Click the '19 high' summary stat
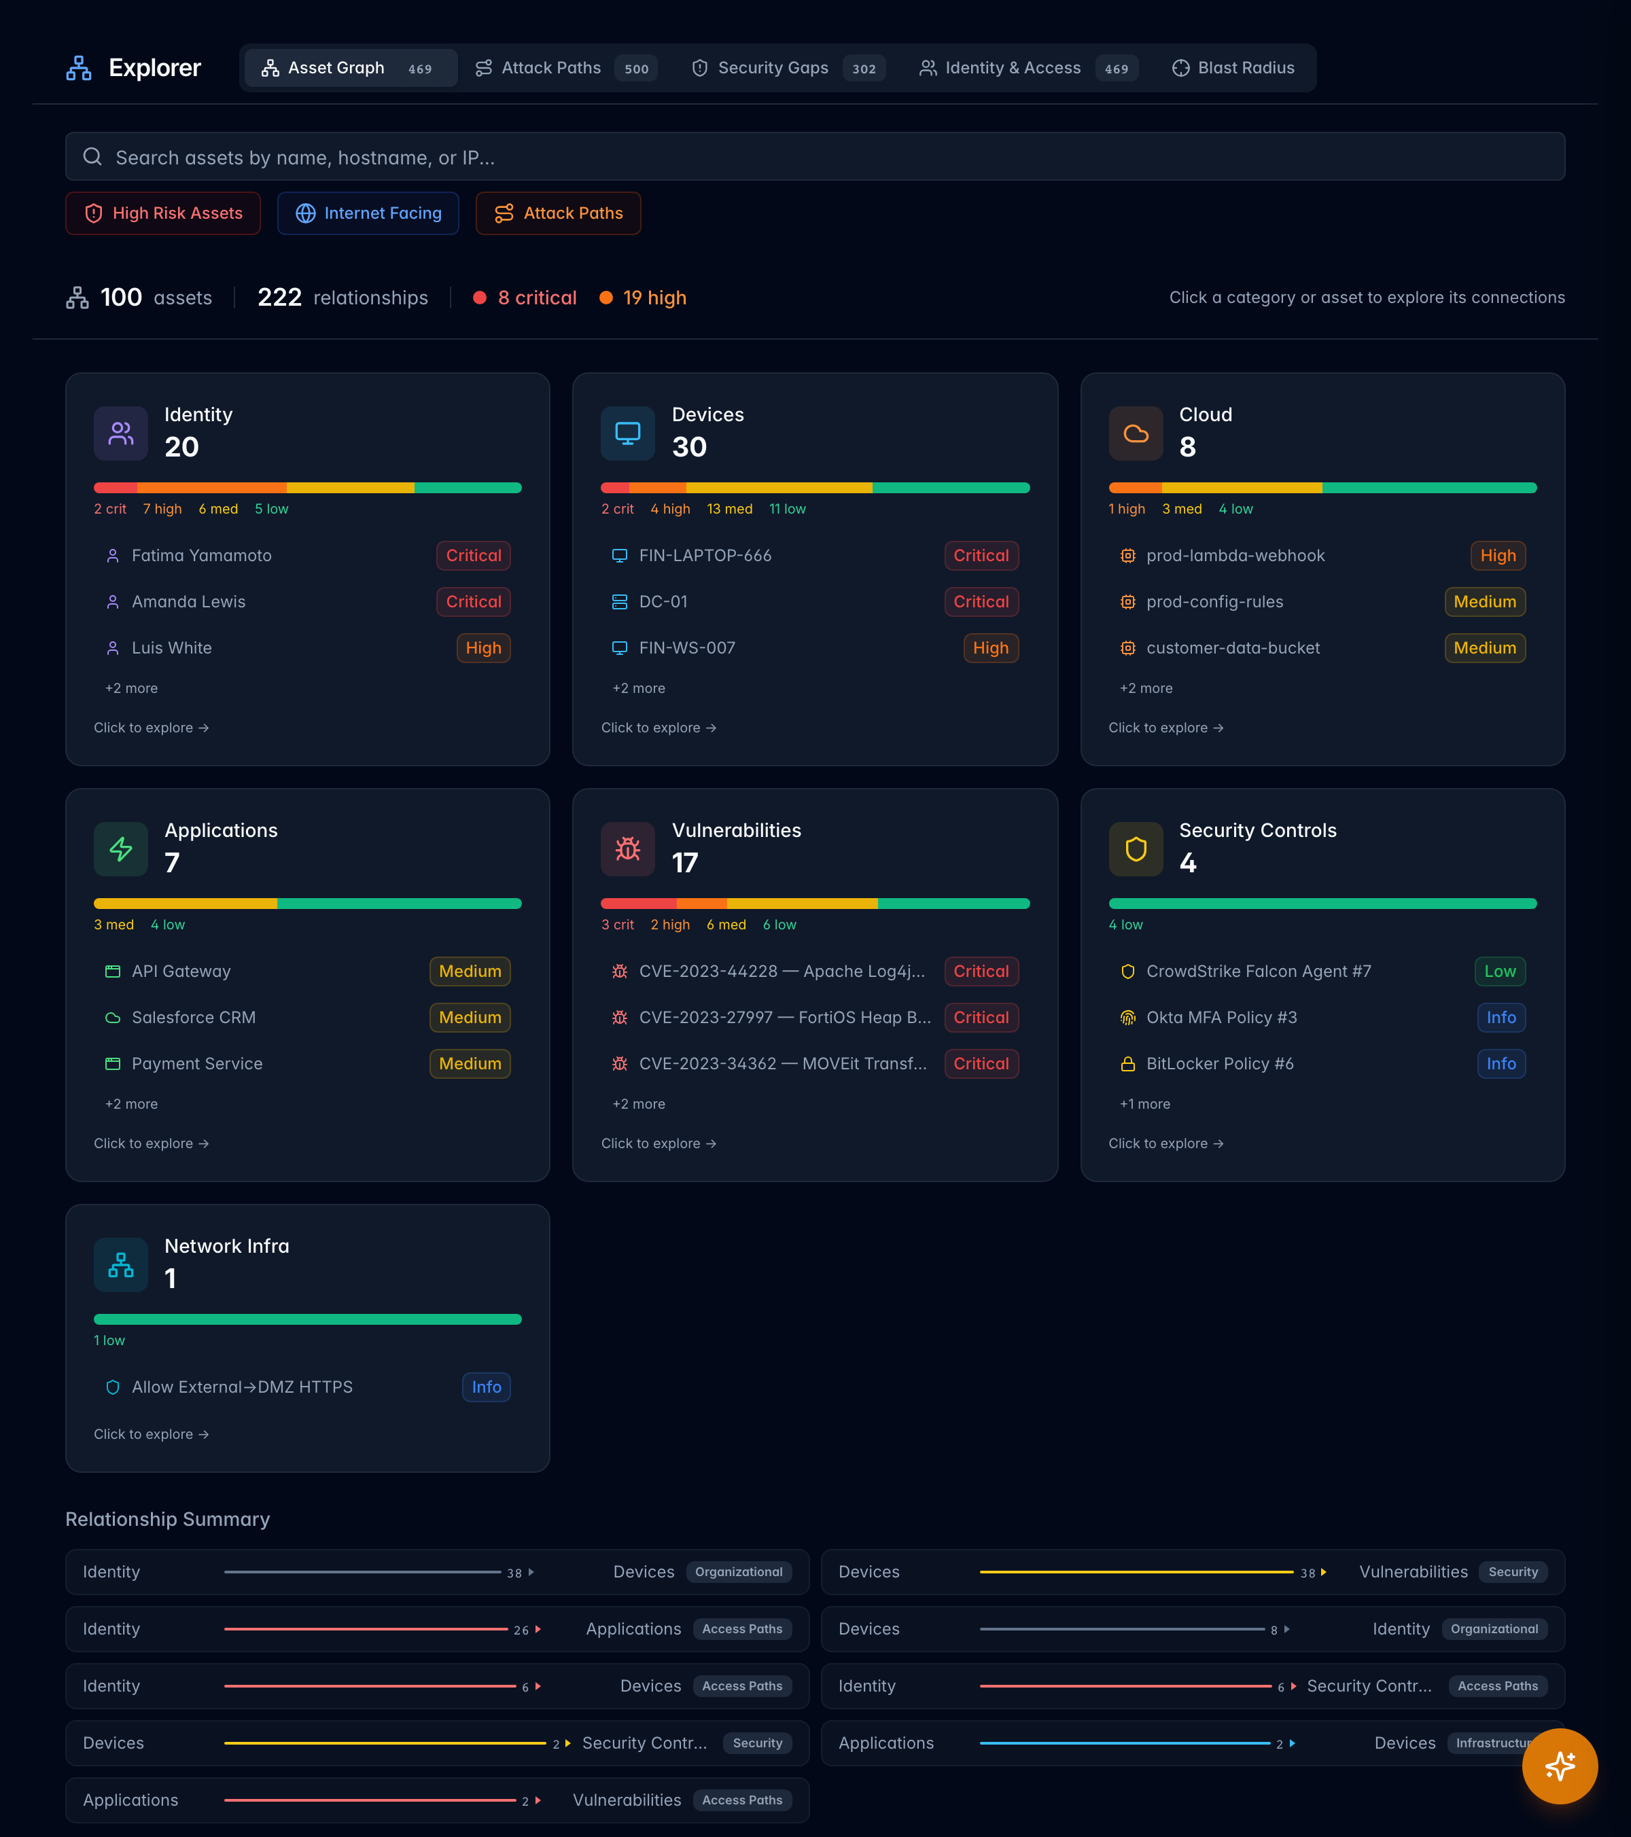 [x=643, y=298]
